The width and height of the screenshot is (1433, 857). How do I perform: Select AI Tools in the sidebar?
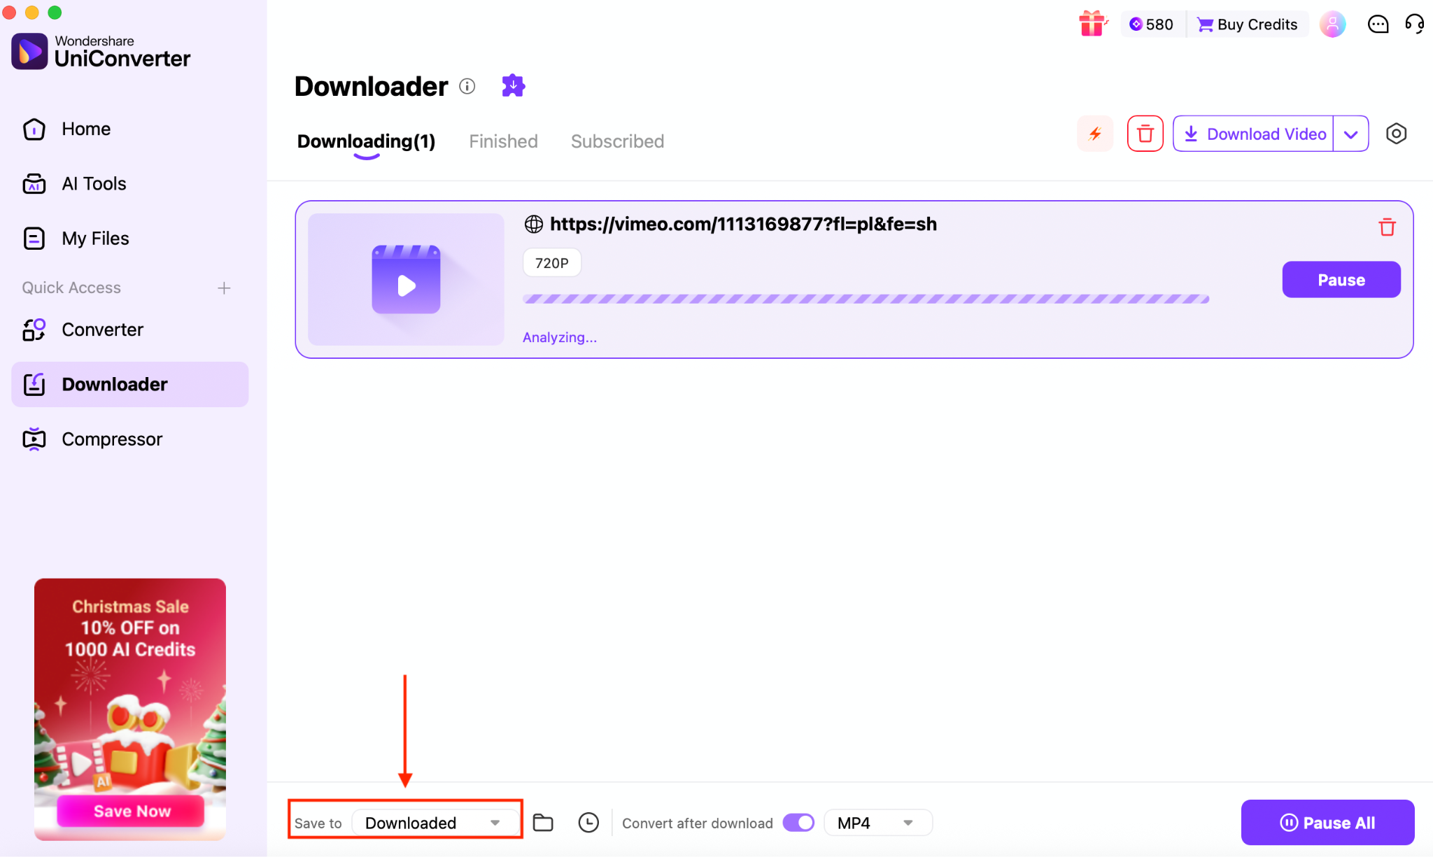point(93,183)
